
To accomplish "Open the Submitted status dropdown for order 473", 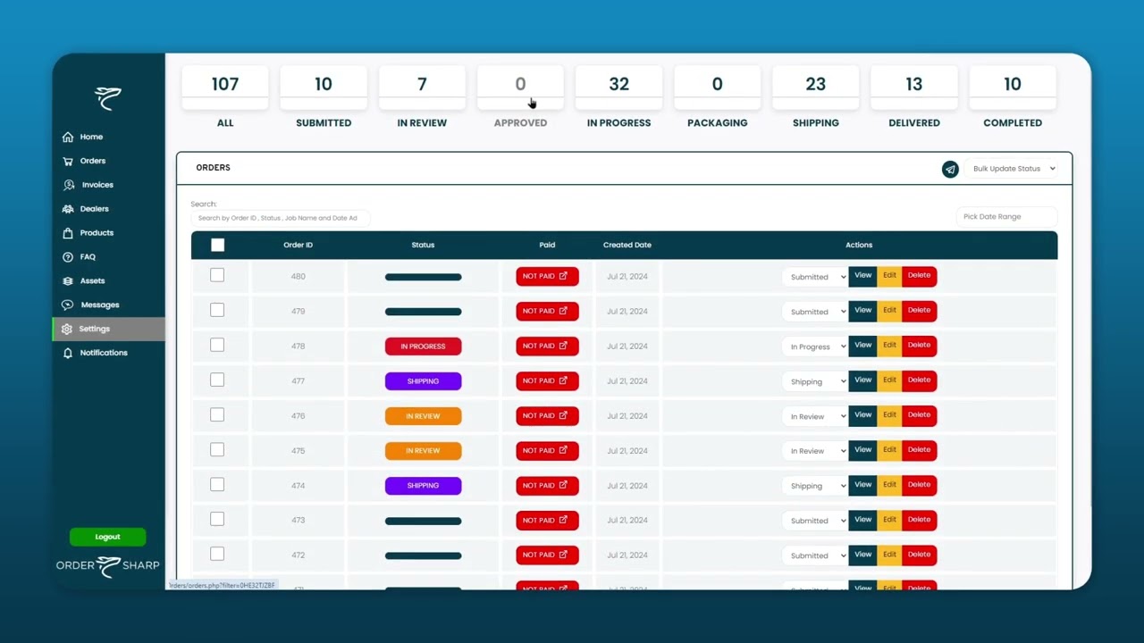I will coord(815,521).
